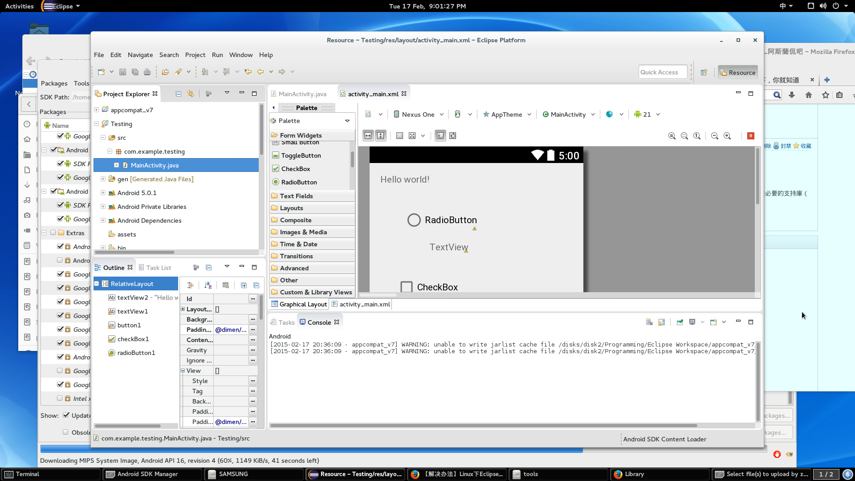The height and width of the screenshot is (481, 855).
Task: Open Text Fields palette category
Action: pos(312,196)
